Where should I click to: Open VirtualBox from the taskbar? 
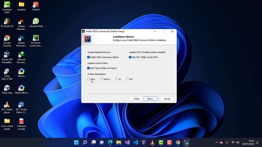[x=144, y=143]
